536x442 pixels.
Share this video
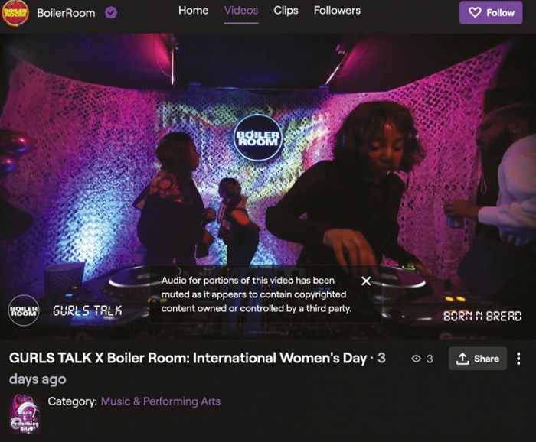point(478,359)
